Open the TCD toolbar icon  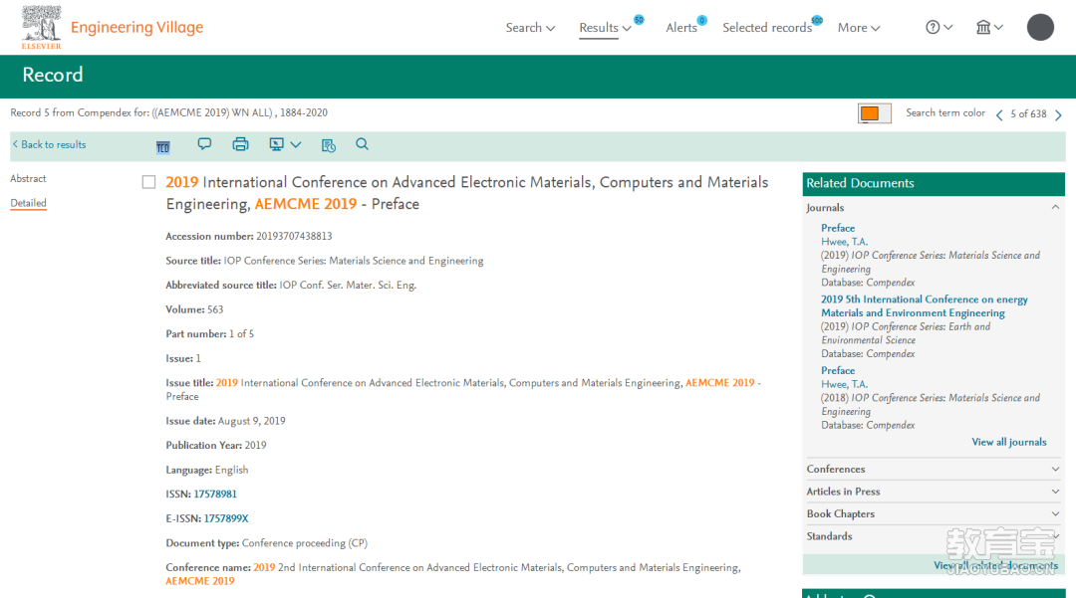[x=162, y=146]
